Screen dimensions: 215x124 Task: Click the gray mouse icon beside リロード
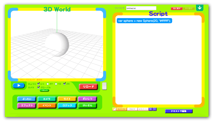pyautogui.click(x=104, y=86)
